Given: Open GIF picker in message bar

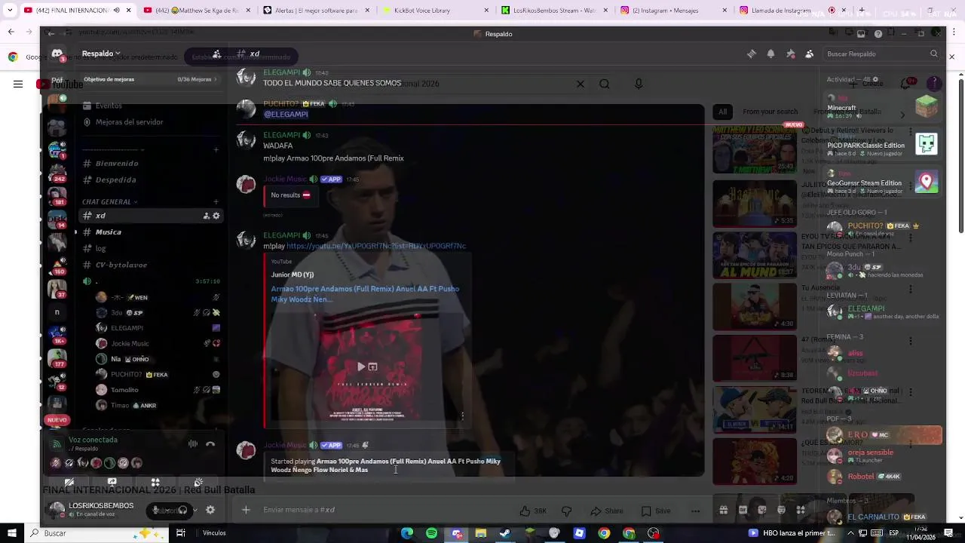Looking at the screenshot, I should point(743,510).
